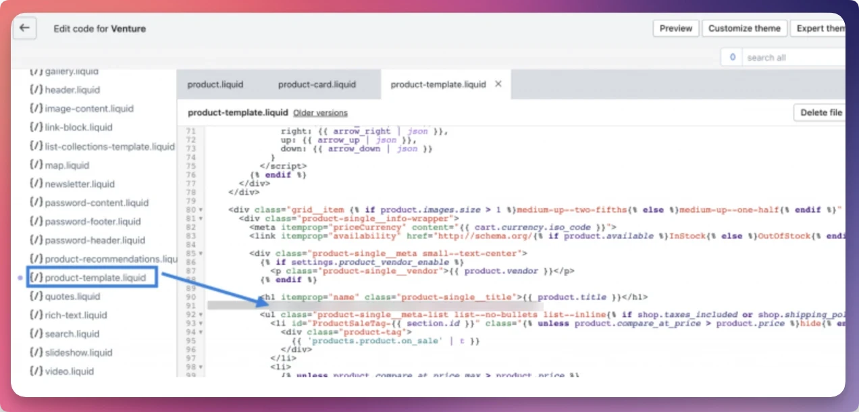
Task: Click the liquid file icon beside slideshow.liquid
Action: pyautogui.click(x=36, y=353)
